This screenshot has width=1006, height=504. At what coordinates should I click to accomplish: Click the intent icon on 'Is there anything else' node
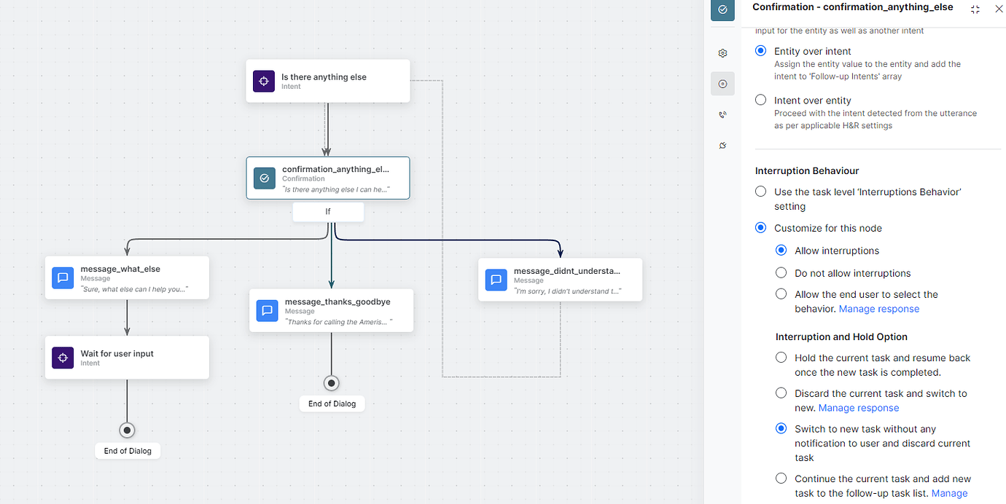(263, 81)
